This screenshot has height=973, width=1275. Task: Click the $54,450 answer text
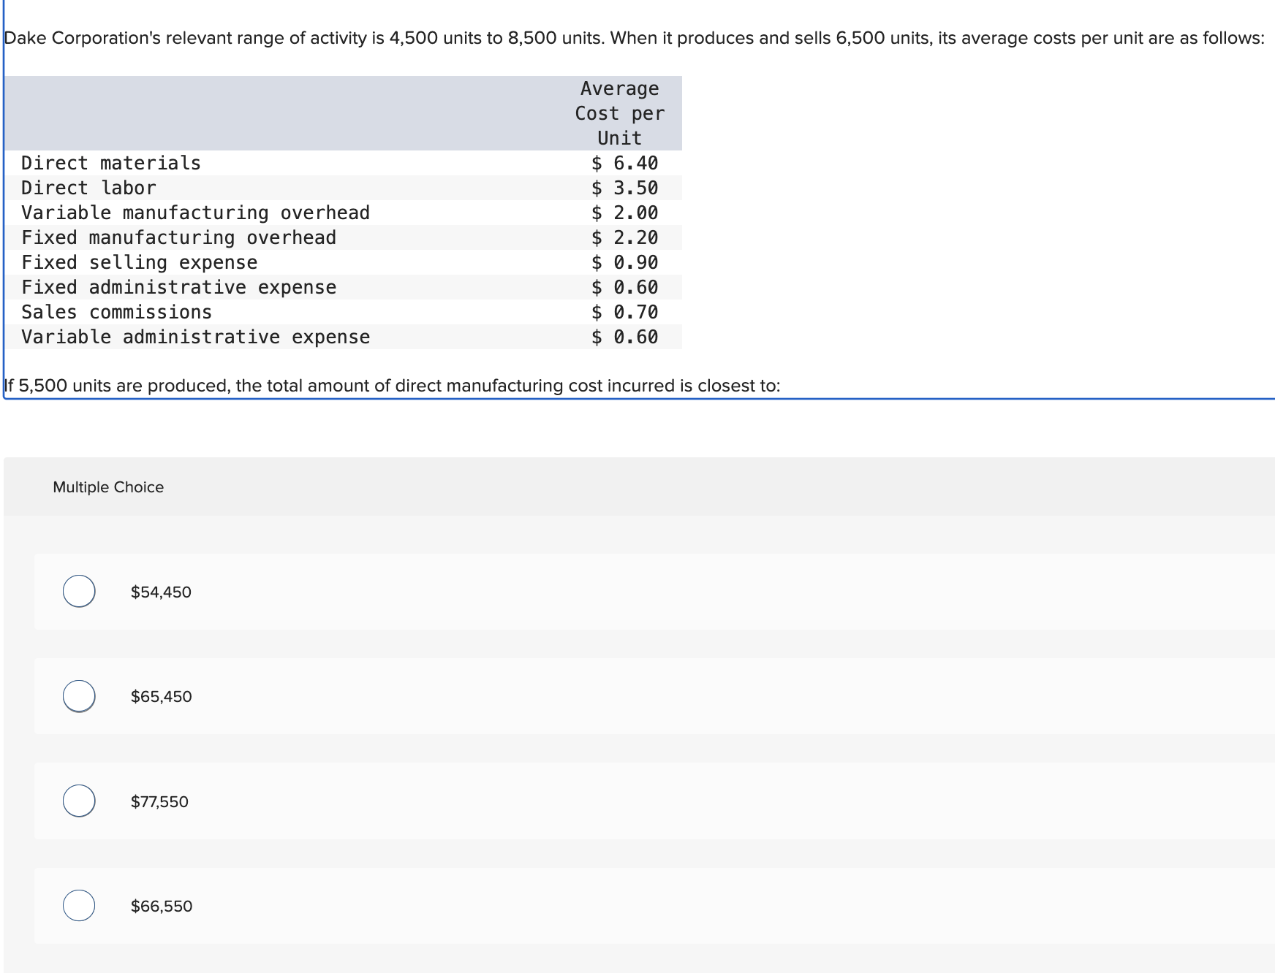point(161,592)
